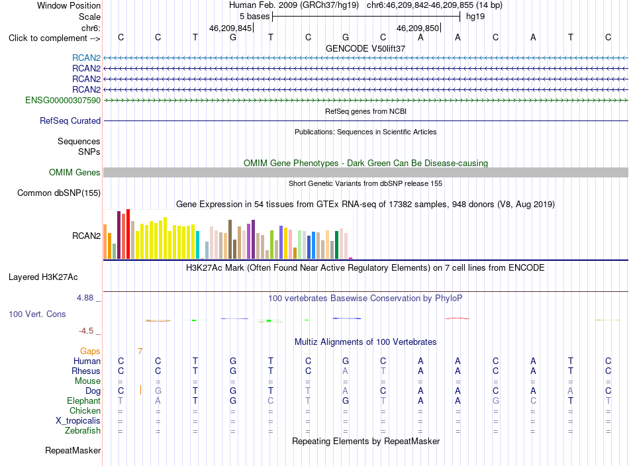This screenshot has height=466, width=629.
Task: Select the Rhesus alignment row label
Action: point(86,371)
